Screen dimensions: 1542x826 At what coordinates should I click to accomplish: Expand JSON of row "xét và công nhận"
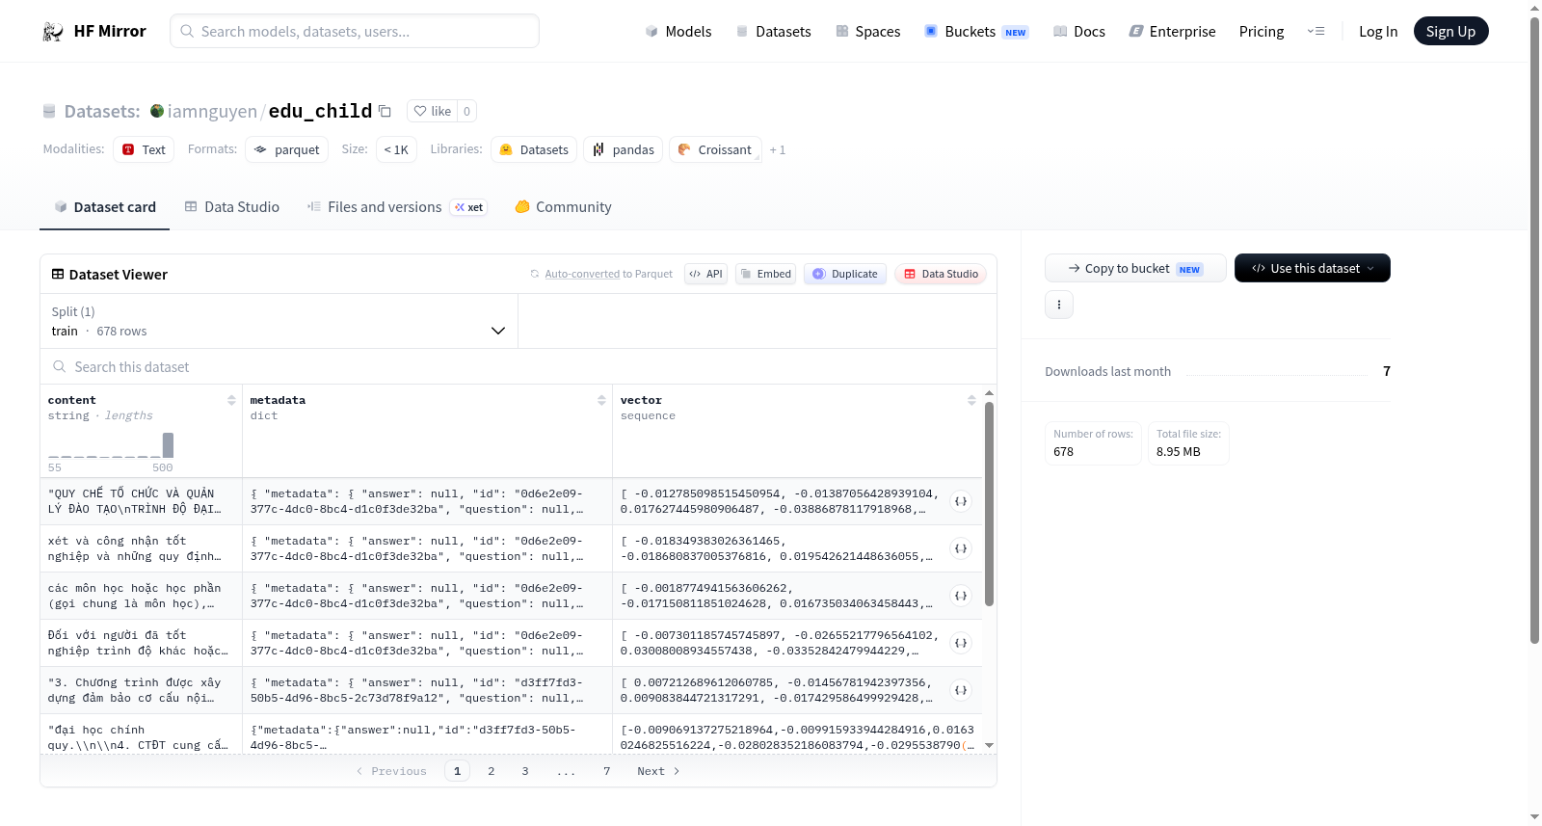coord(961,548)
